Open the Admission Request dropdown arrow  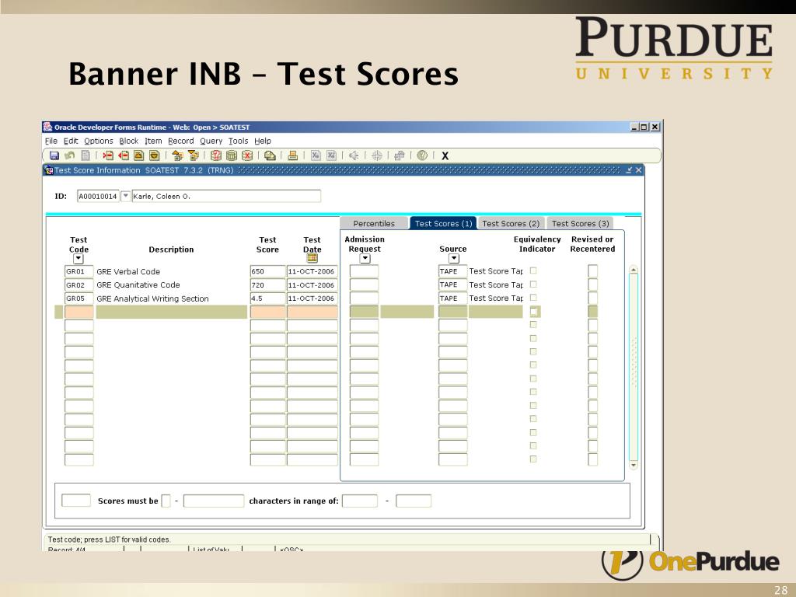point(365,258)
